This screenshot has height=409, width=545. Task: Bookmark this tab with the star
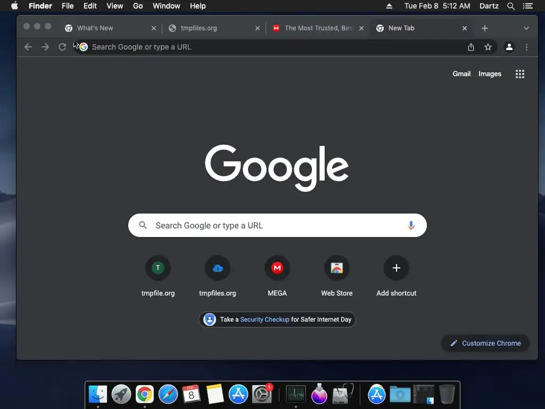click(488, 47)
